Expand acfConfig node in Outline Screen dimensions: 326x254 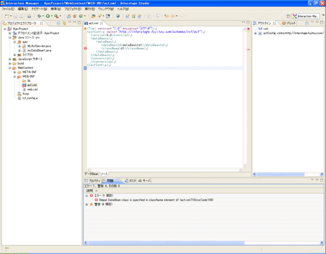click(256, 33)
